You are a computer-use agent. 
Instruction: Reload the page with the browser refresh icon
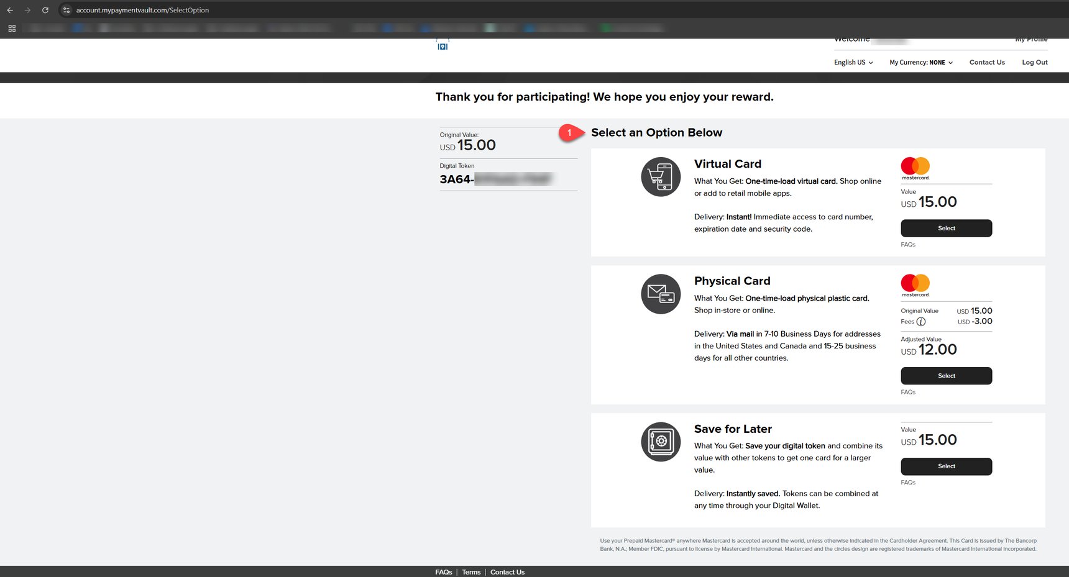click(45, 10)
